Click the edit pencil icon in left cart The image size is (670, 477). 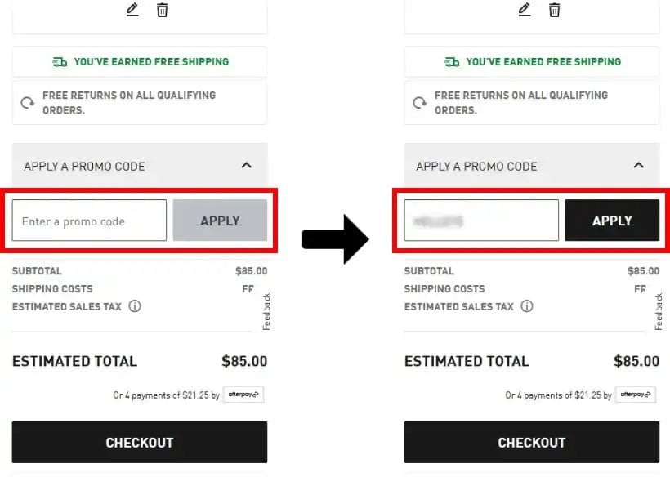(x=132, y=10)
